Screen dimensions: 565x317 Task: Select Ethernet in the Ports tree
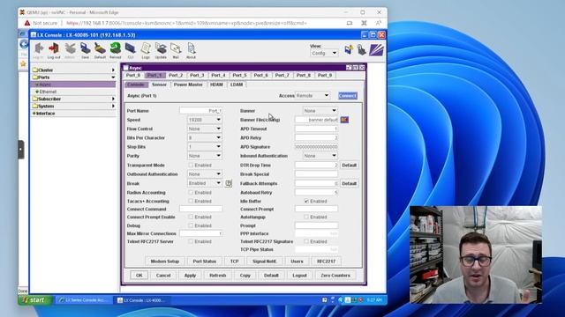point(48,92)
